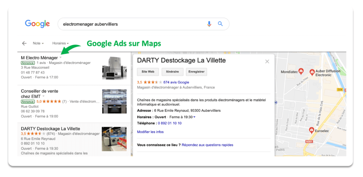363x177 pixels.
Task: Click the five-star rating for Conseiller de vente
Action: tap(52, 102)
